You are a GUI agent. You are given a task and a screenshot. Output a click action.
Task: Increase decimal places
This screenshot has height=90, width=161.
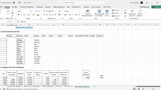76,15
